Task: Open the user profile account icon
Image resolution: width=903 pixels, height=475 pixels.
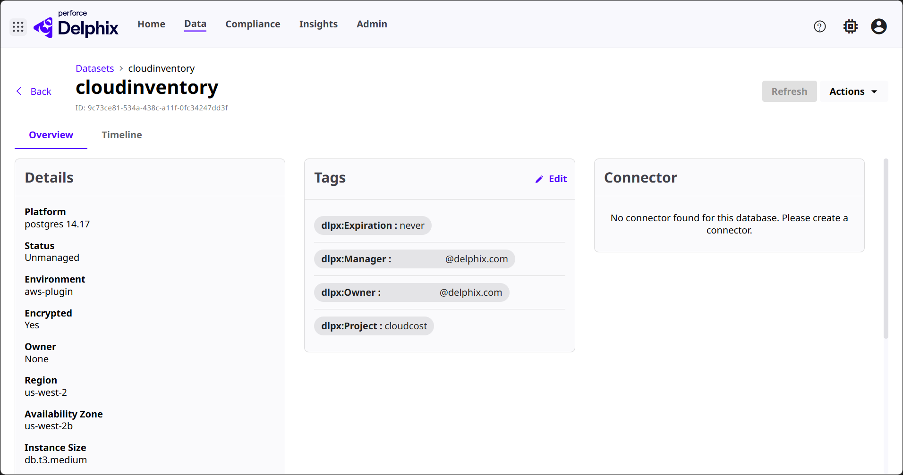Action: [878, 27]
